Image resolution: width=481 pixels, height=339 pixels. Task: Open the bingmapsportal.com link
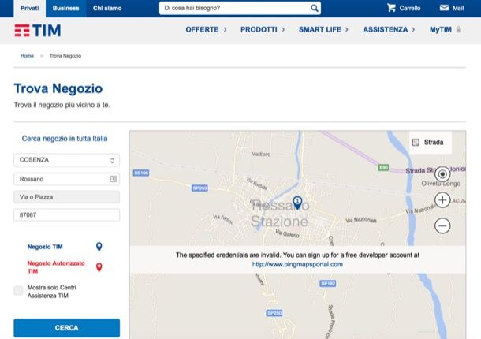297,264
